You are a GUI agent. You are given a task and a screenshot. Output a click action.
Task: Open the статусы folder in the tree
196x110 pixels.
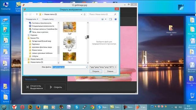point(35,56)
